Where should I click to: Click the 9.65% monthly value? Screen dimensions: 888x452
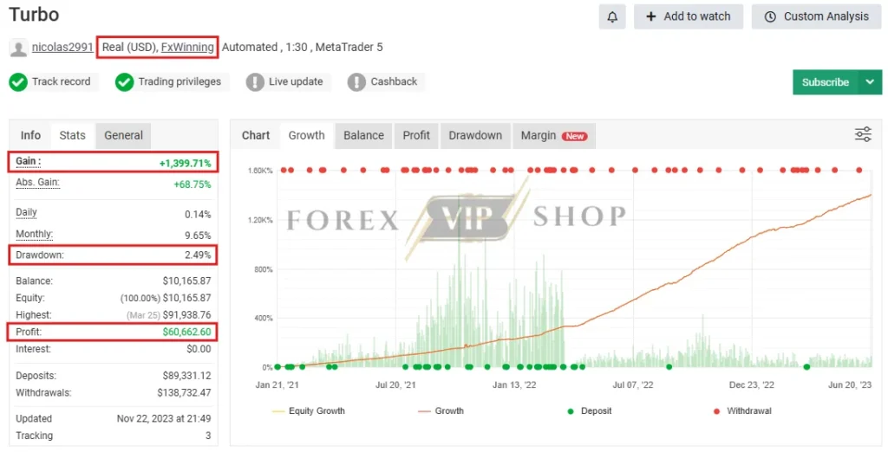[198, 236]
